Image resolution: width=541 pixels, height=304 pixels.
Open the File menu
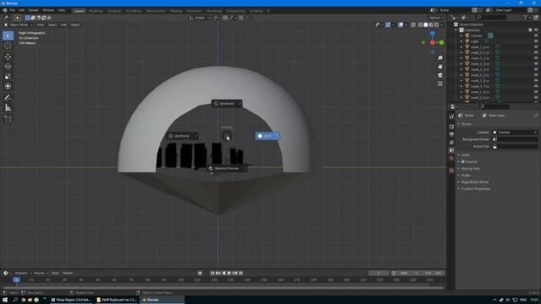pos(13,11)
